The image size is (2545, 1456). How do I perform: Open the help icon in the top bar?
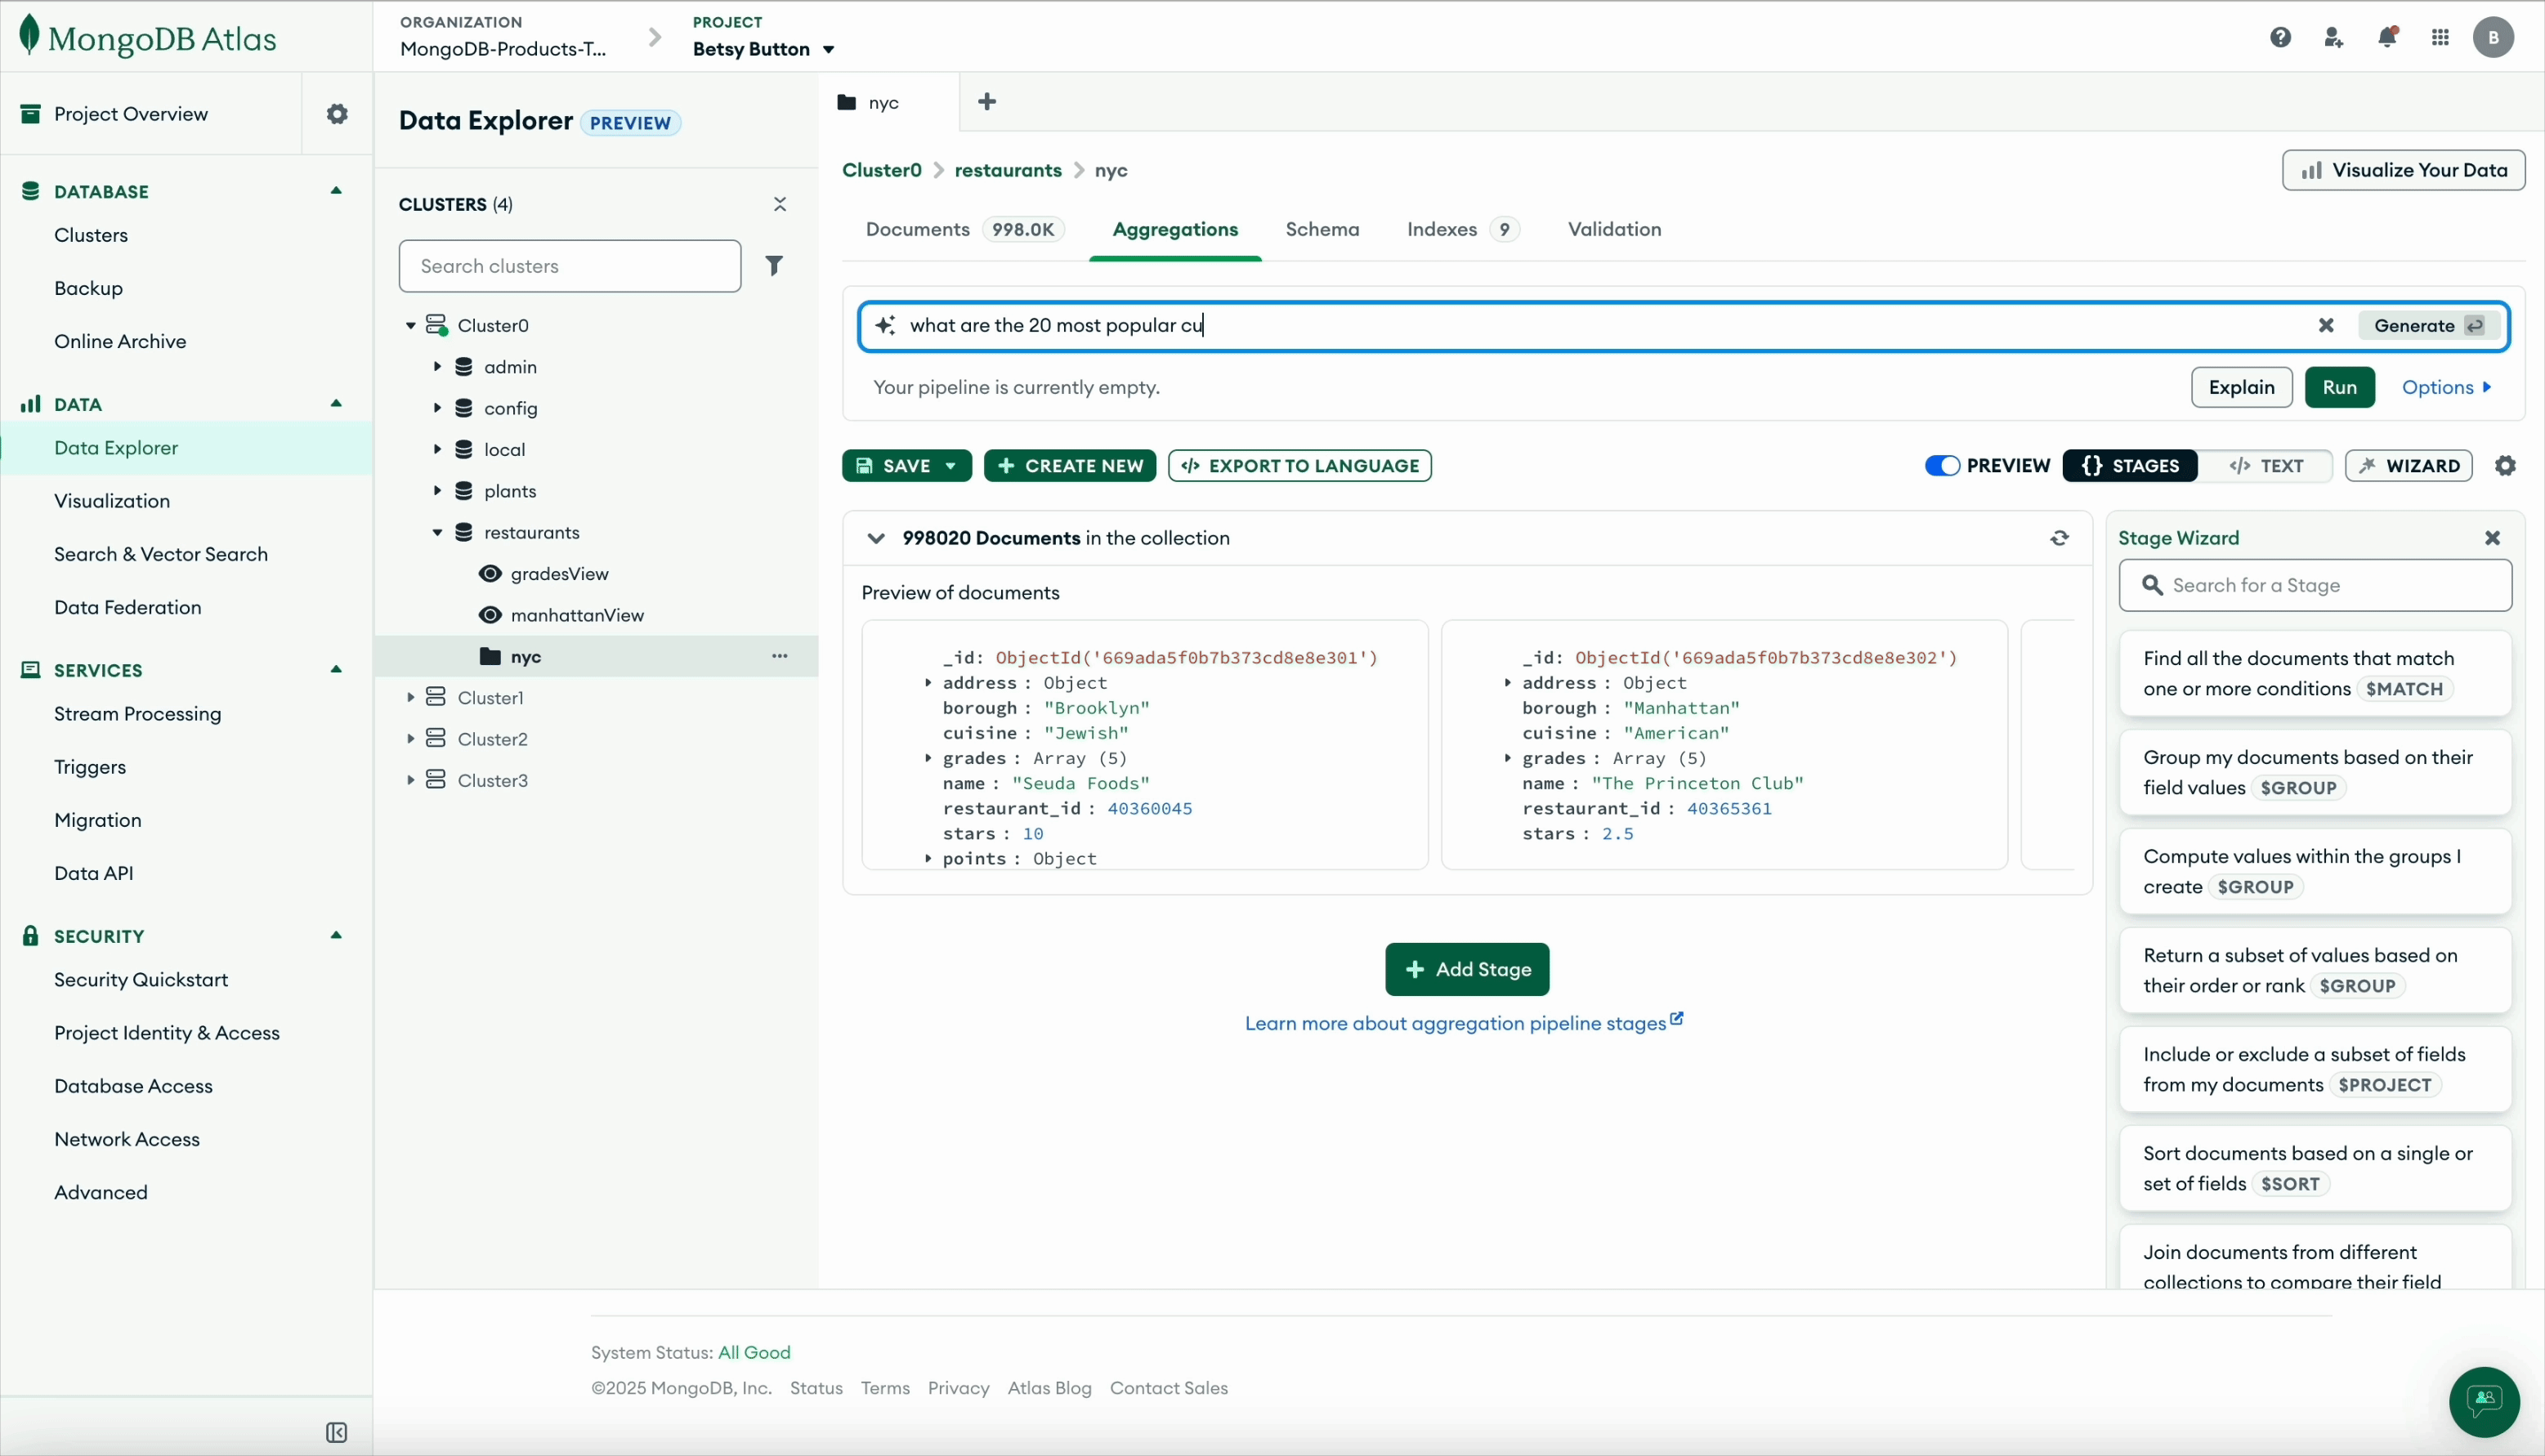(2282, 37)
